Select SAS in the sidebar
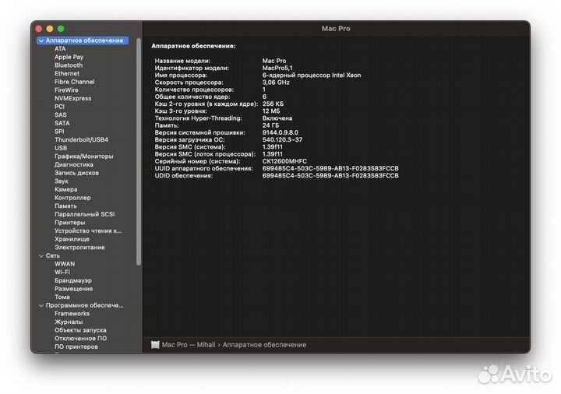561x394 pixels. point(61,114)
